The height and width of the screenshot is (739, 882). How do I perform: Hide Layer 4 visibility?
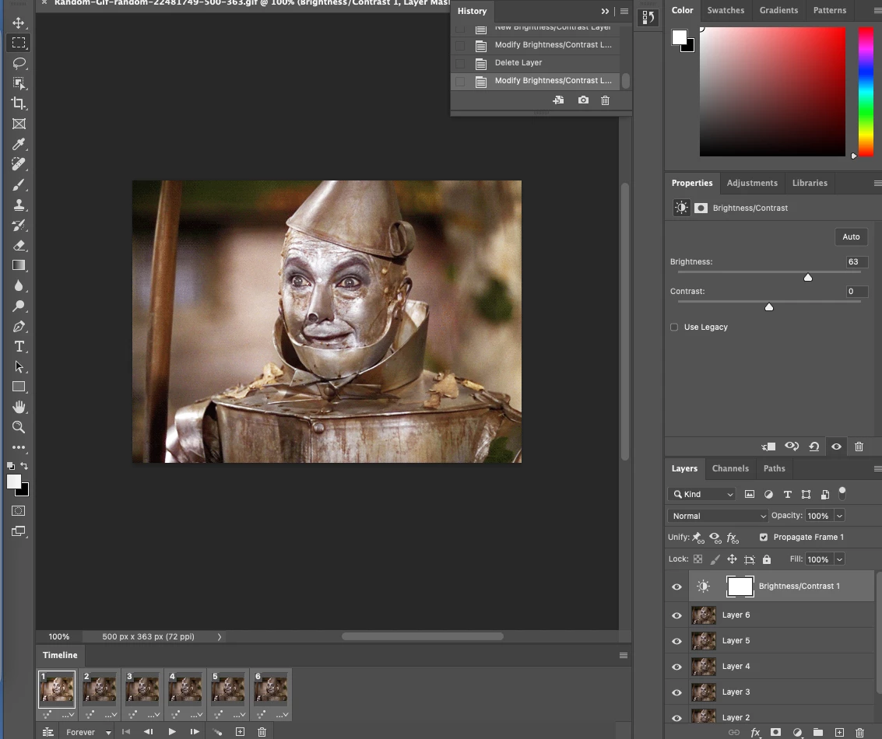676,667
